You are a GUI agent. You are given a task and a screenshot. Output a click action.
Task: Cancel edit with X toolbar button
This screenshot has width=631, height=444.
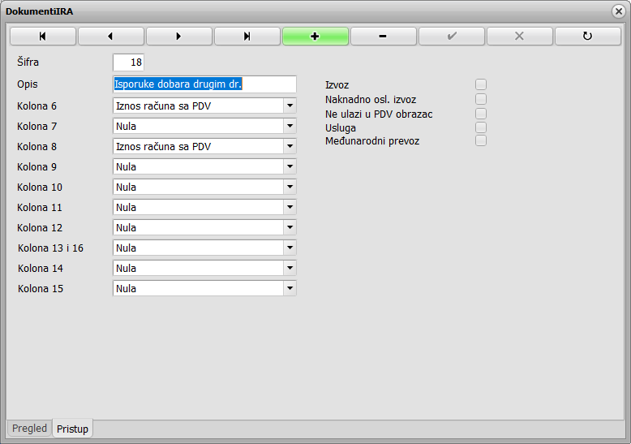pyautogui.click(x=520, y=37)
